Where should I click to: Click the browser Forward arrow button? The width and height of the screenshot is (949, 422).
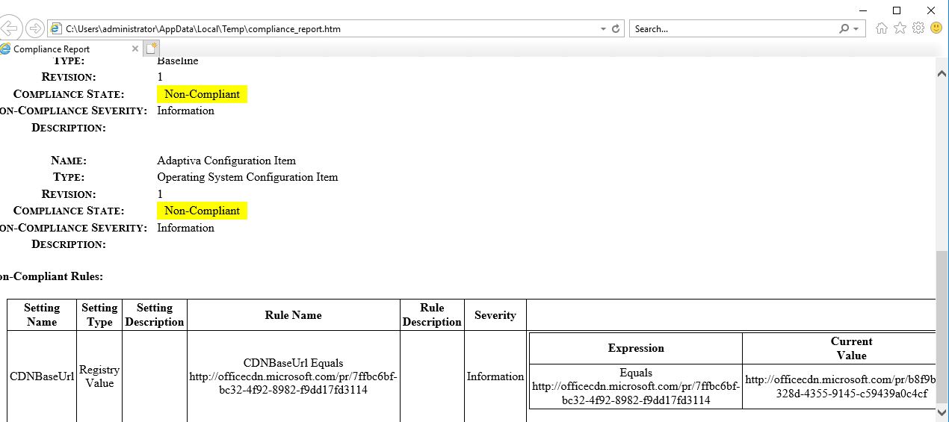click(x=34, y=28)
